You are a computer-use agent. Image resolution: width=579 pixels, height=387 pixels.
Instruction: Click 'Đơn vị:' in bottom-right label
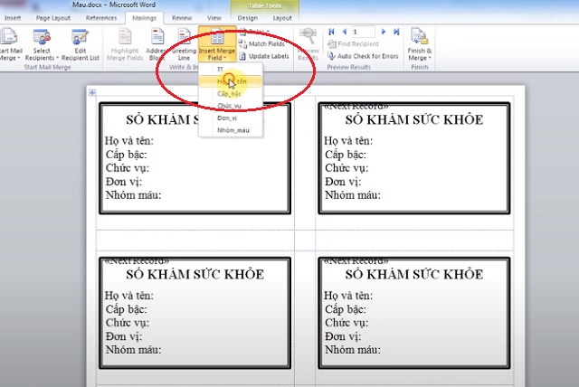(343, 336)
